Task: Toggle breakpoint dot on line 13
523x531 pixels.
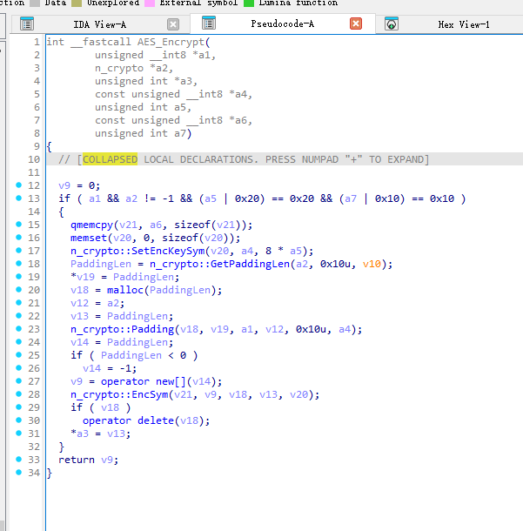Action: tap(18, 198)
